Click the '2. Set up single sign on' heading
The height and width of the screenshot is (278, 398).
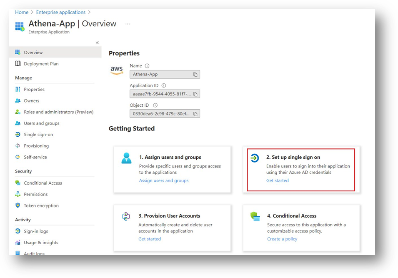pos(293,157)
